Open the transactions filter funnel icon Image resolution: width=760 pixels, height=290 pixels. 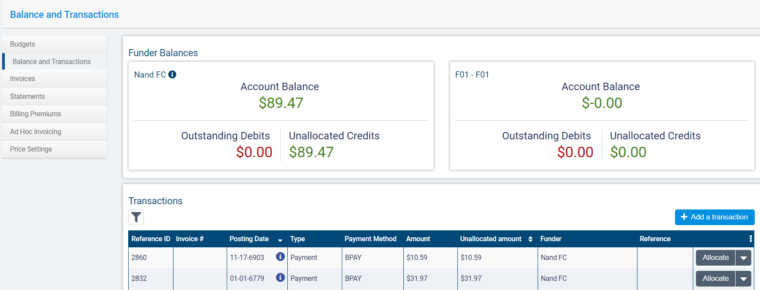pos(136,217)
